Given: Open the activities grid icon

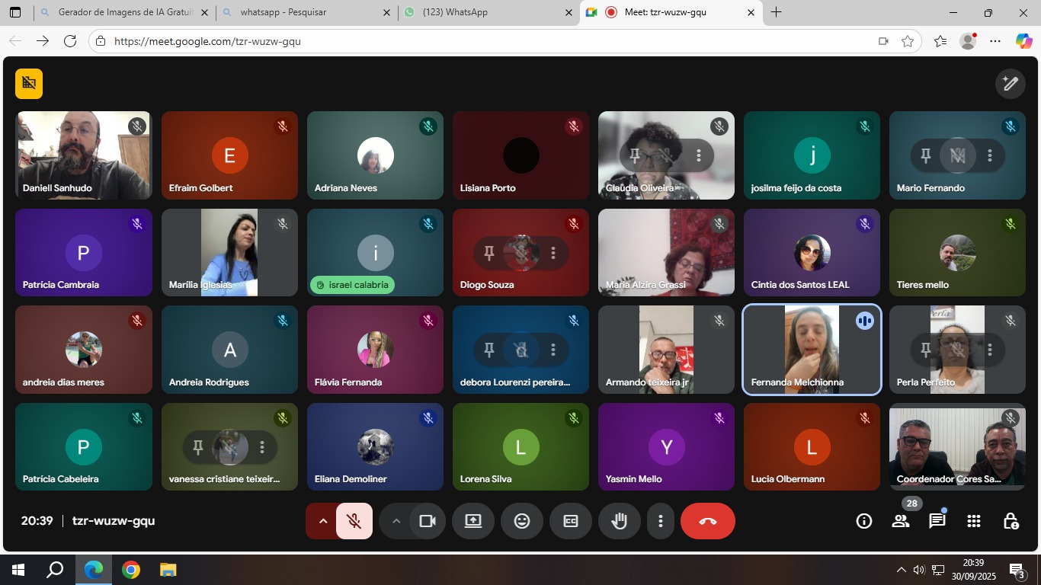Looking at the screenshot, I should coord(973,521).
